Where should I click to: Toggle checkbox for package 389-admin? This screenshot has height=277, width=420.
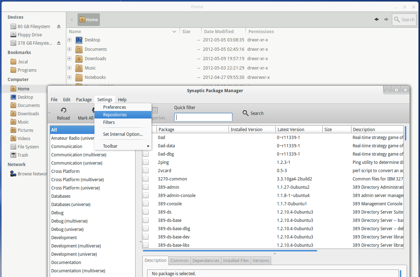(146, 187)
